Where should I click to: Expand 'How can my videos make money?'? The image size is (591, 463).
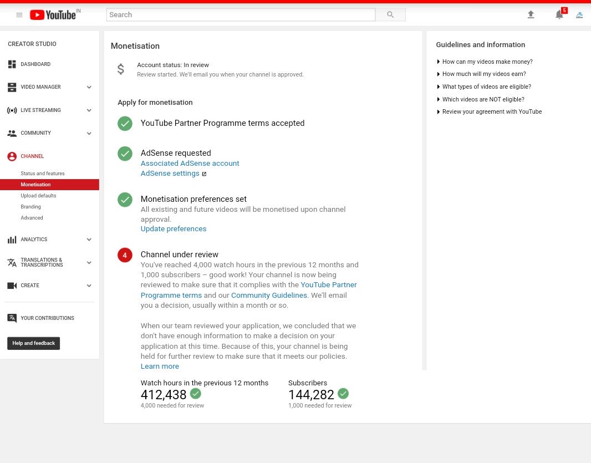[x=485, y=62]
